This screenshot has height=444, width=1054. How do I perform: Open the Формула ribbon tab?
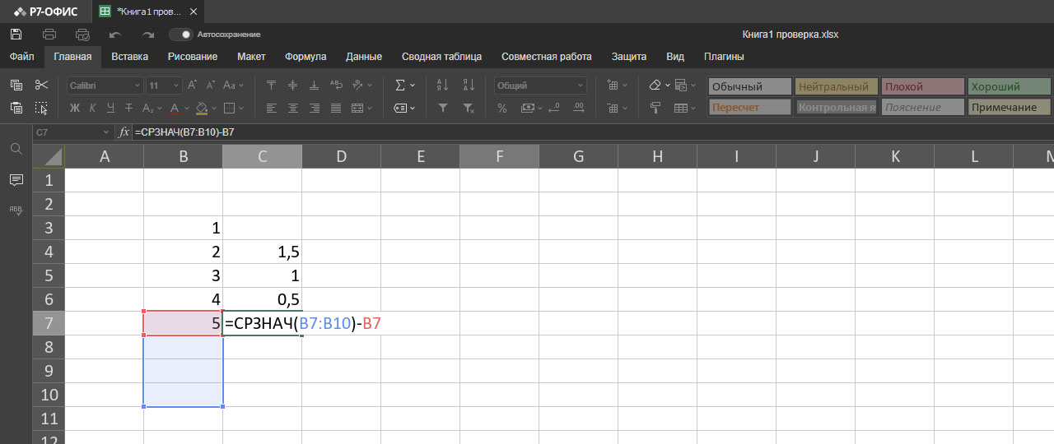click(305, 57)
